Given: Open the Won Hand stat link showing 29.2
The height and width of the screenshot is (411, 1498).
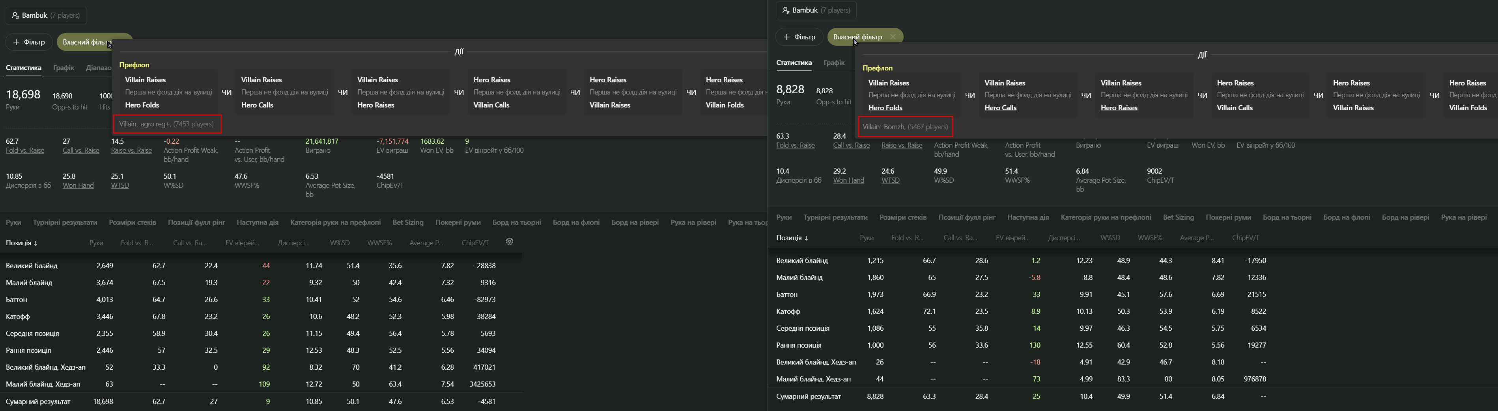Looking at the screenshot, I should click(x=848, y=180).
